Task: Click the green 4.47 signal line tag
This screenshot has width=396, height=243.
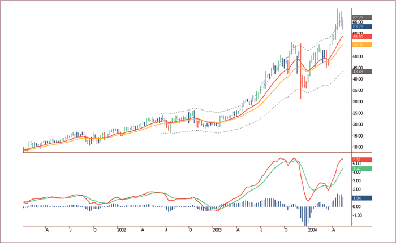Action: pyautogui.click(x=361, y=169)
